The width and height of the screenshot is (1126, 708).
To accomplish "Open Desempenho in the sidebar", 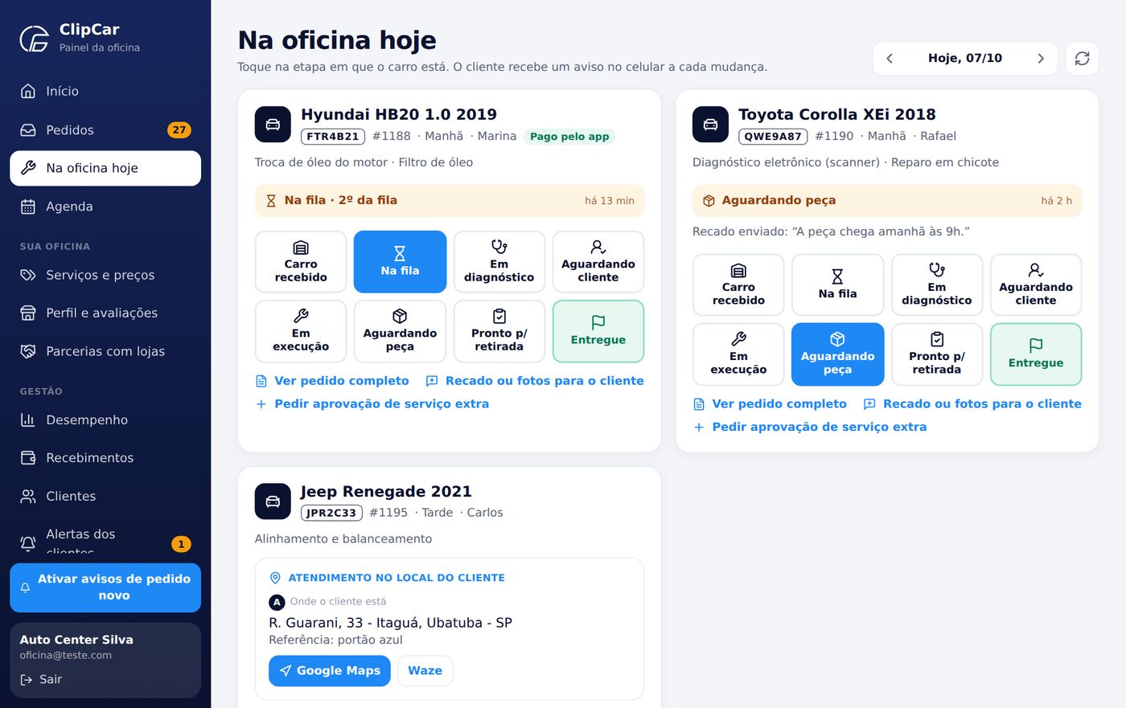I will [105, 420].
